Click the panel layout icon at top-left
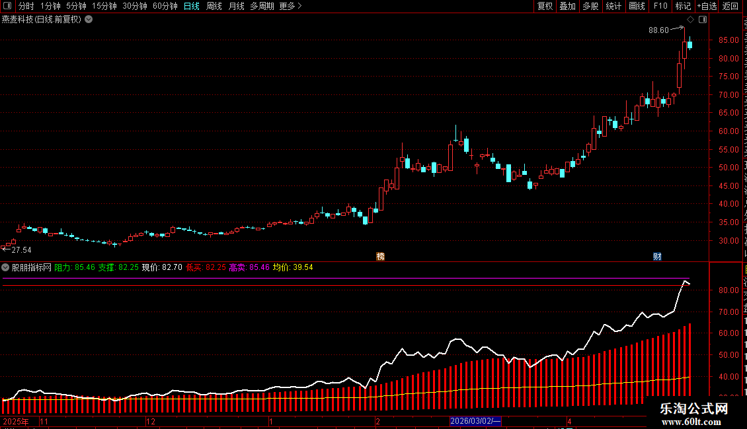Viewport: 747px width, 429px height. [x=7, y=6]
